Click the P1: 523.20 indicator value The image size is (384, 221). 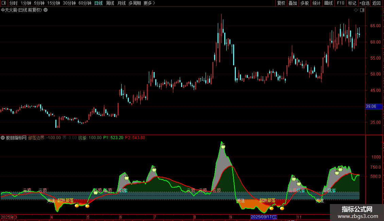[114, 138]
